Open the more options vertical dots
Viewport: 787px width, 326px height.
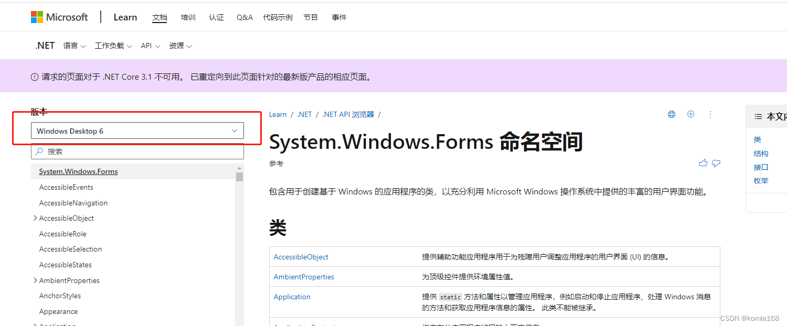(x=710, y=114)
